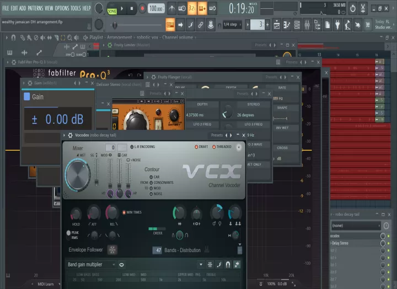Open Fruity Limiter Presets menu
Image resolution: width=397 pixels, height=289 pixels.
(260, 45)
